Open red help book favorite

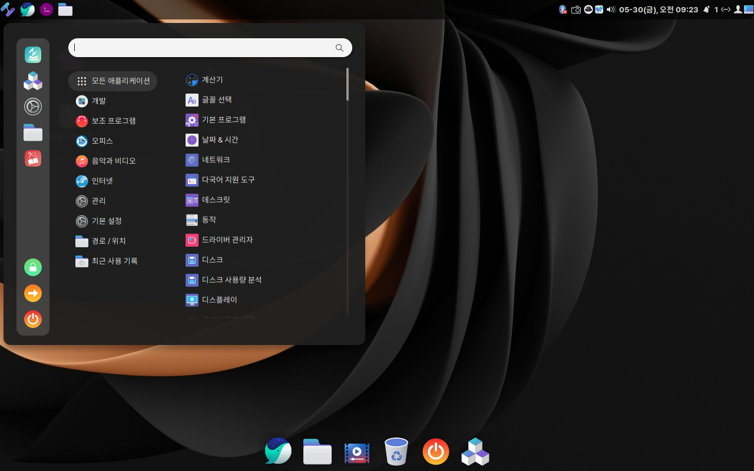[x=33, y=158]
